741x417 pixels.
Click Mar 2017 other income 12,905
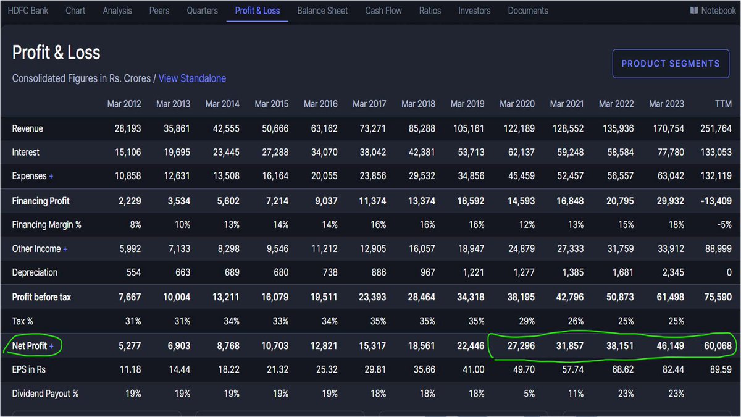coord(372,249)
